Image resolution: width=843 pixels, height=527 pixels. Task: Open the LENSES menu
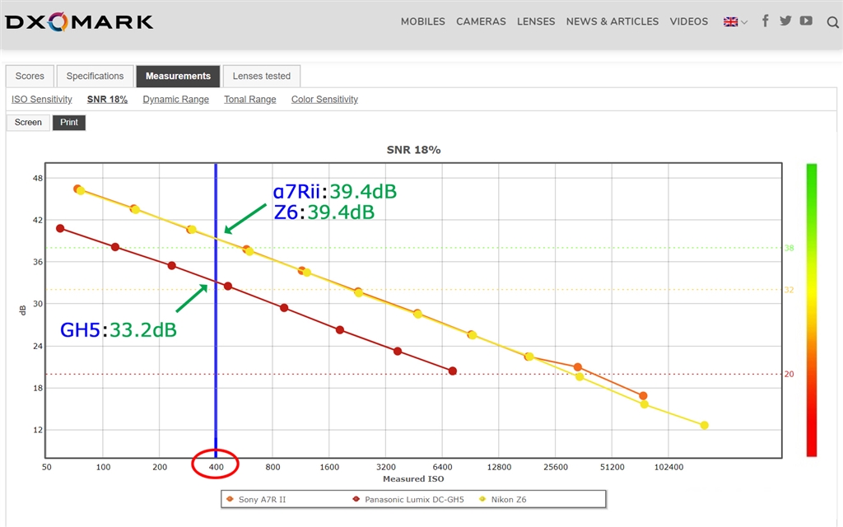(x=535, y=21)
